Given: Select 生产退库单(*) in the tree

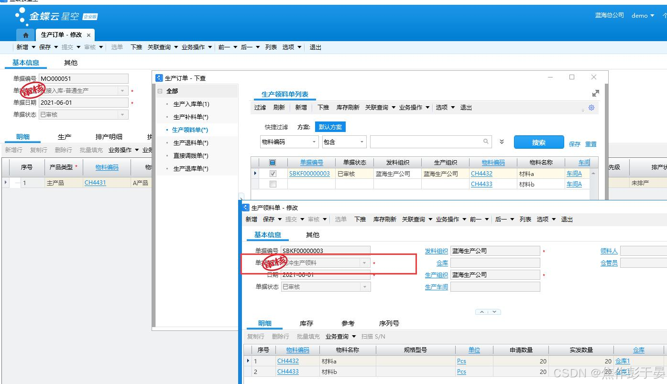Looking at the screenshot, I should coord(191,168).
